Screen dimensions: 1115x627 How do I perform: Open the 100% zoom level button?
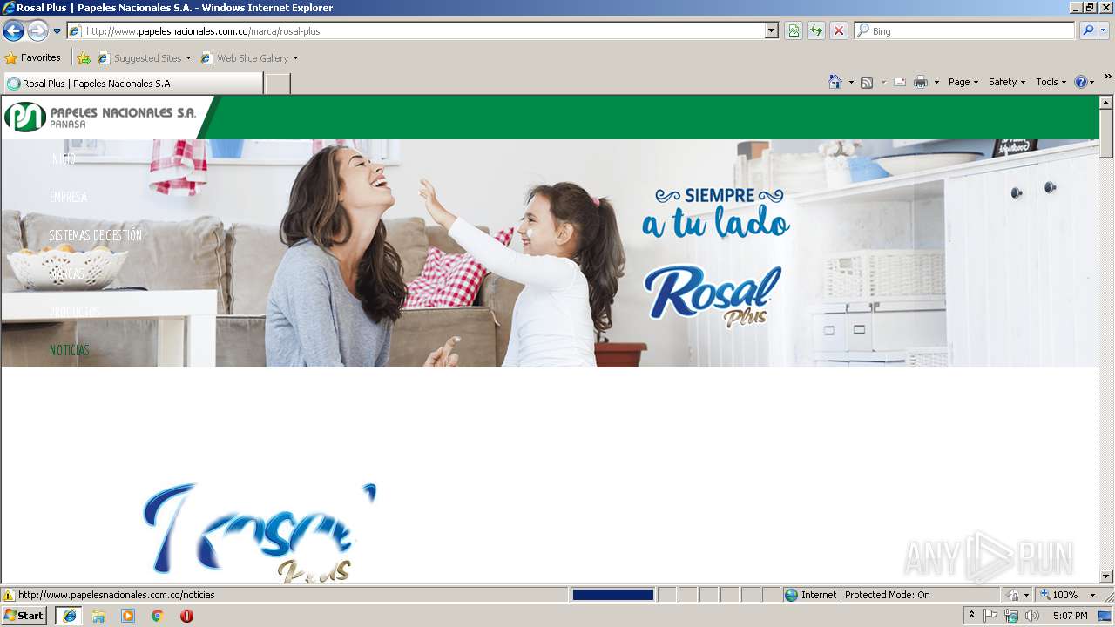(x=1059, y=595)
